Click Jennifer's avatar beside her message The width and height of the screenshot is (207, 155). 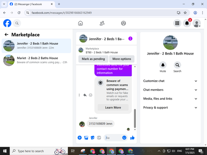click(82, 124)
